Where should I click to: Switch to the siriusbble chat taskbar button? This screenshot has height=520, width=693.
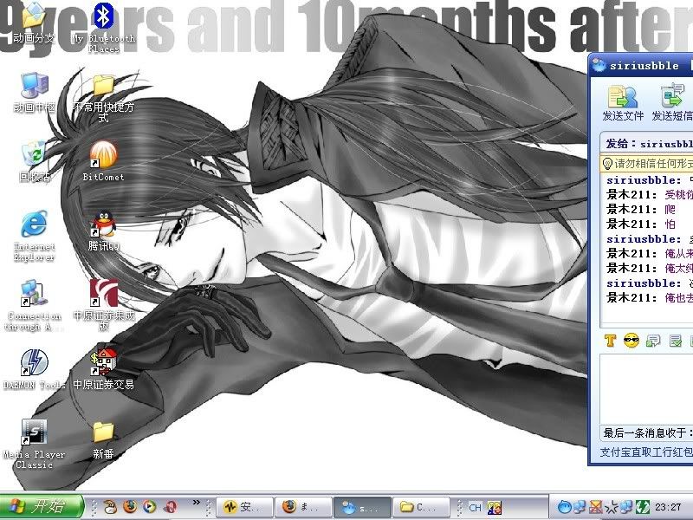(x=362, y=507)
